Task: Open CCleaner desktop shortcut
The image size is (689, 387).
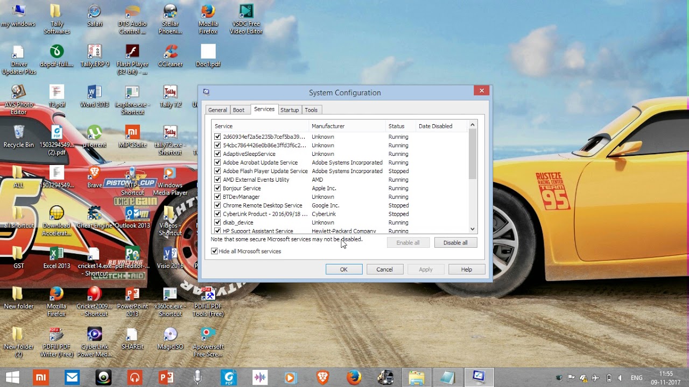Action: pyautogui.click(x=170, y=55)
